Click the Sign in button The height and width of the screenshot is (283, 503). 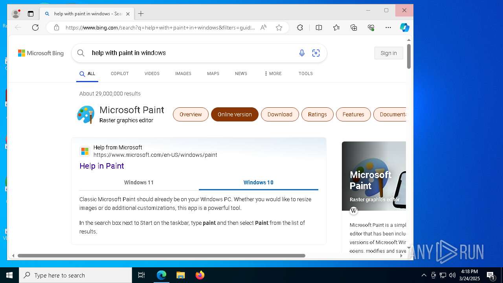click(389, 53)
